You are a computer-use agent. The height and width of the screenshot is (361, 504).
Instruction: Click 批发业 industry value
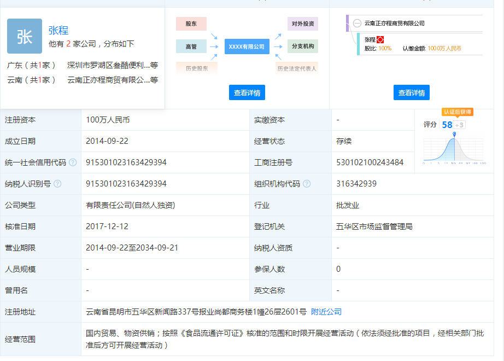point(348,205)
